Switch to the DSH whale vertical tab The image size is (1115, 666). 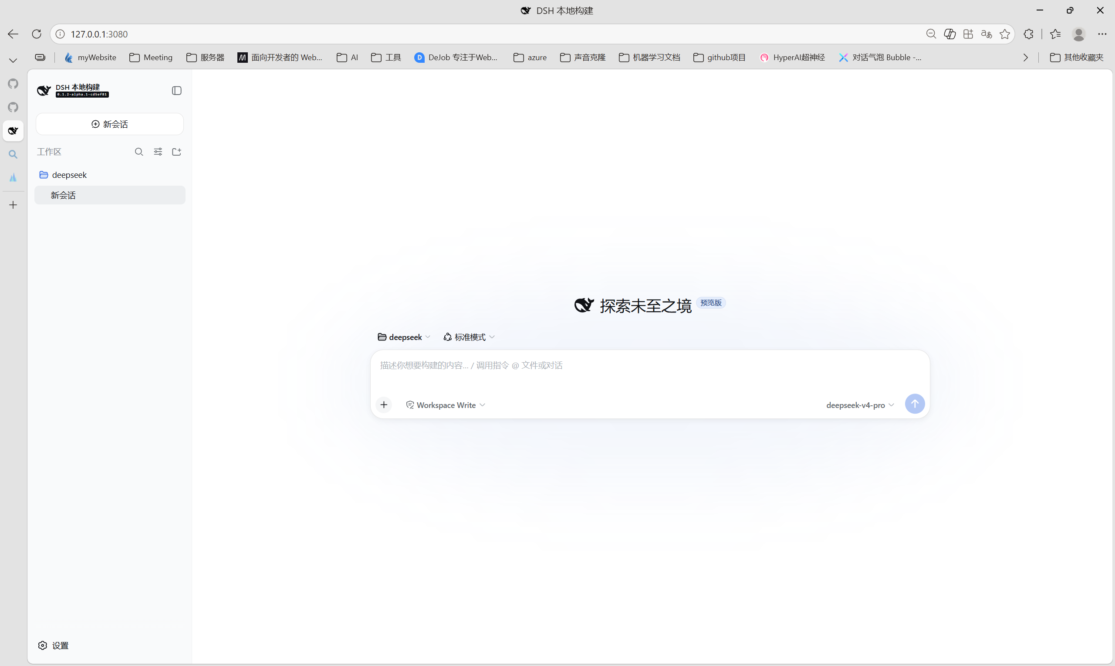(13, 131)
